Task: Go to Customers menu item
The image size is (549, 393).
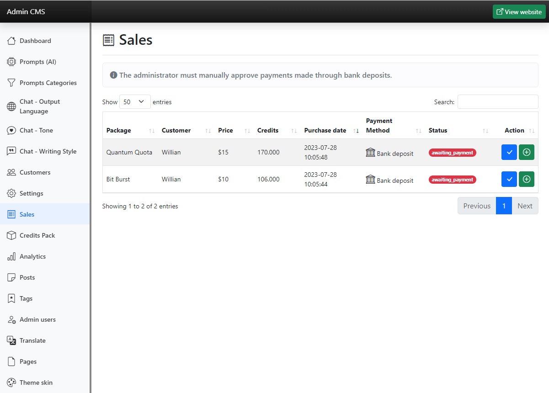Action: [x=35, y=172]
